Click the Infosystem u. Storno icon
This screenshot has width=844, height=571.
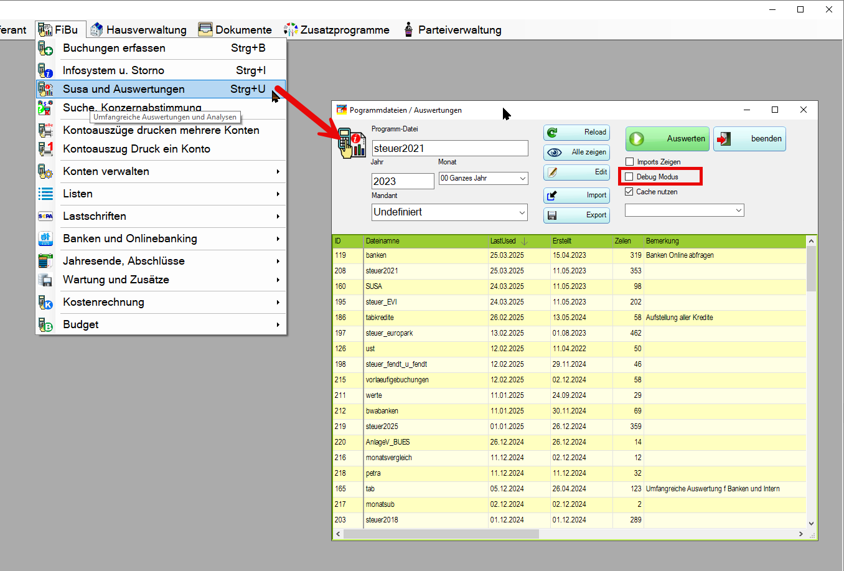pos(45,70)
